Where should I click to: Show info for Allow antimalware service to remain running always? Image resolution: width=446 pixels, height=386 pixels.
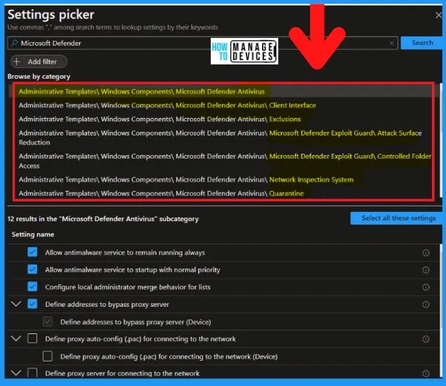click(x=426, y=253)
